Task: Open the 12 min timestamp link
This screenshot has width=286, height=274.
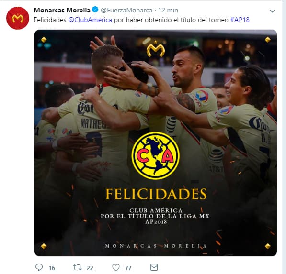Action: coord(168,10)
